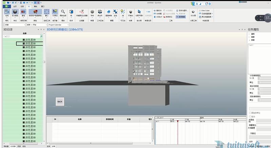Viewport: 271px width, 148px height.
Task: Toggle the View Cube checkbox
Action: [200, 10]
